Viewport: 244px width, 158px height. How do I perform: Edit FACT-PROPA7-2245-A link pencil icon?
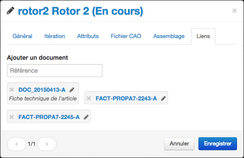(86, 117)
